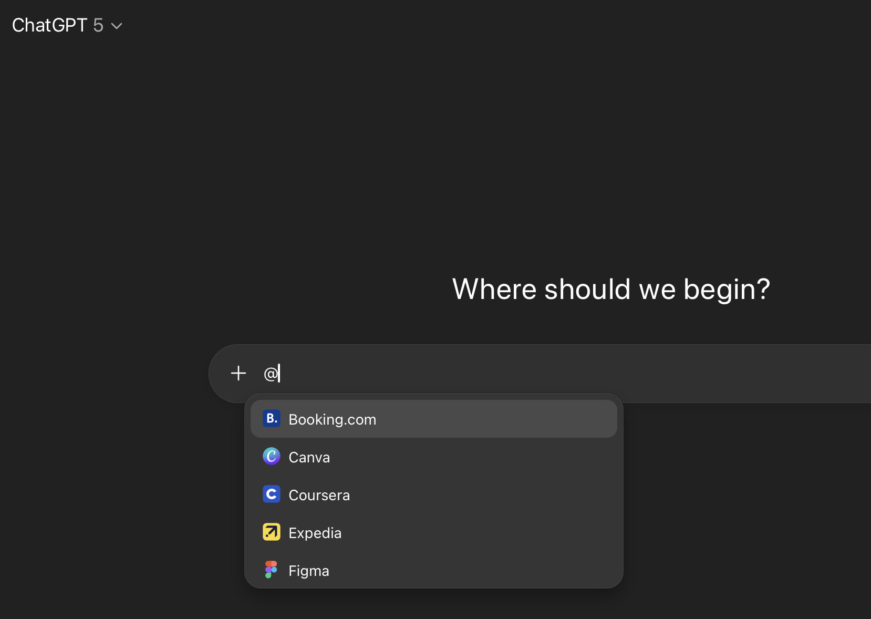Image resolution: width=871 pixels, height=619 pixels.
Task: Click the Expedia yellow arrow icon
Action: coord(271,532)
